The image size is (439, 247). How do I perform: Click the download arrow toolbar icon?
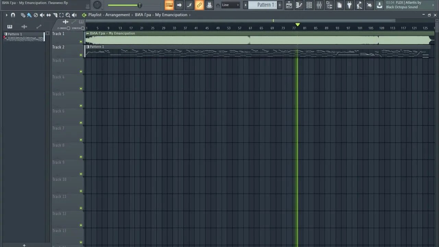(379, 5)
